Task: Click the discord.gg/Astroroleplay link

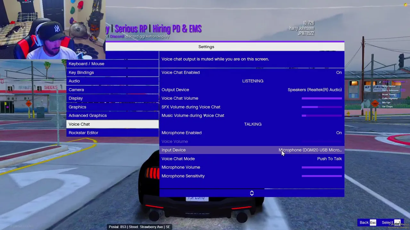Action: pos(147,36)
